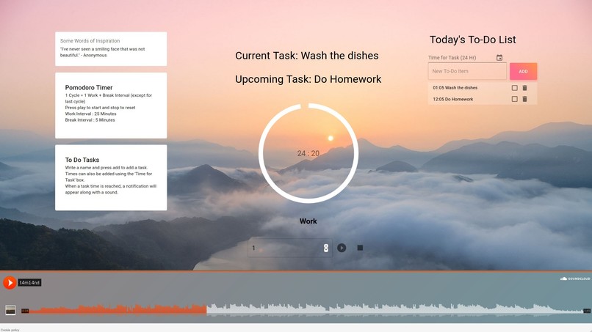Delete the Wash the dishes task
592x332 pixels.
pyautogui.click(x=524, y=88)
